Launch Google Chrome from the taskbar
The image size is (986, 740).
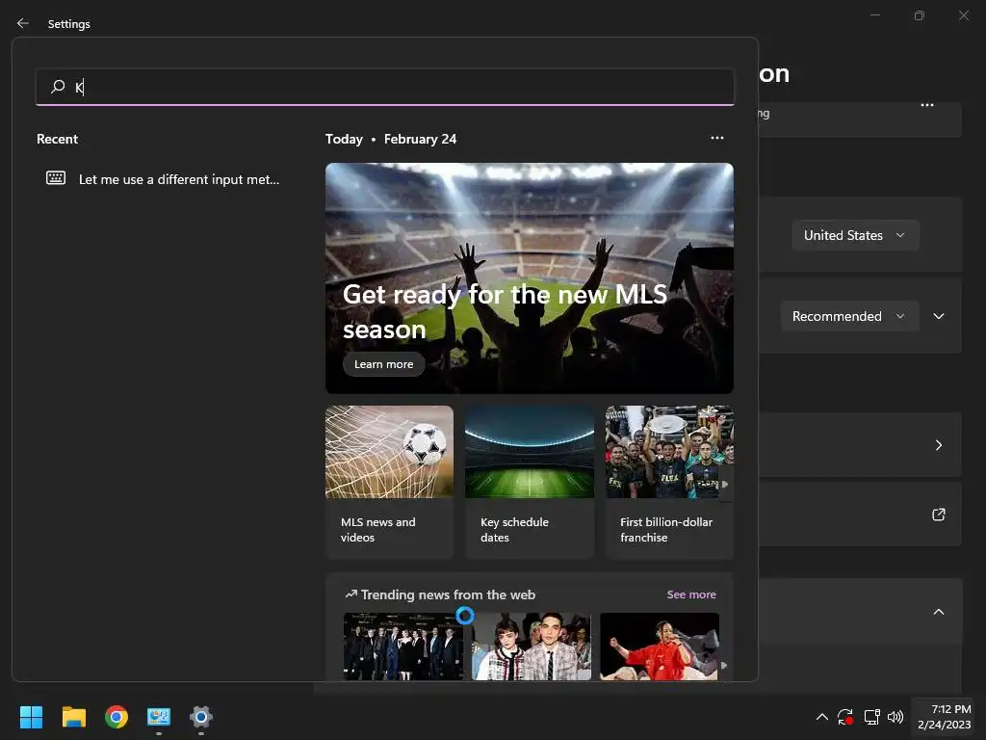tap(117, 717)
